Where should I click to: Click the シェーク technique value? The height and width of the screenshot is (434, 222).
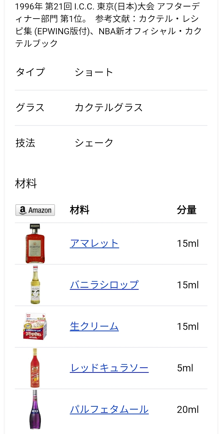pos(94,143)
